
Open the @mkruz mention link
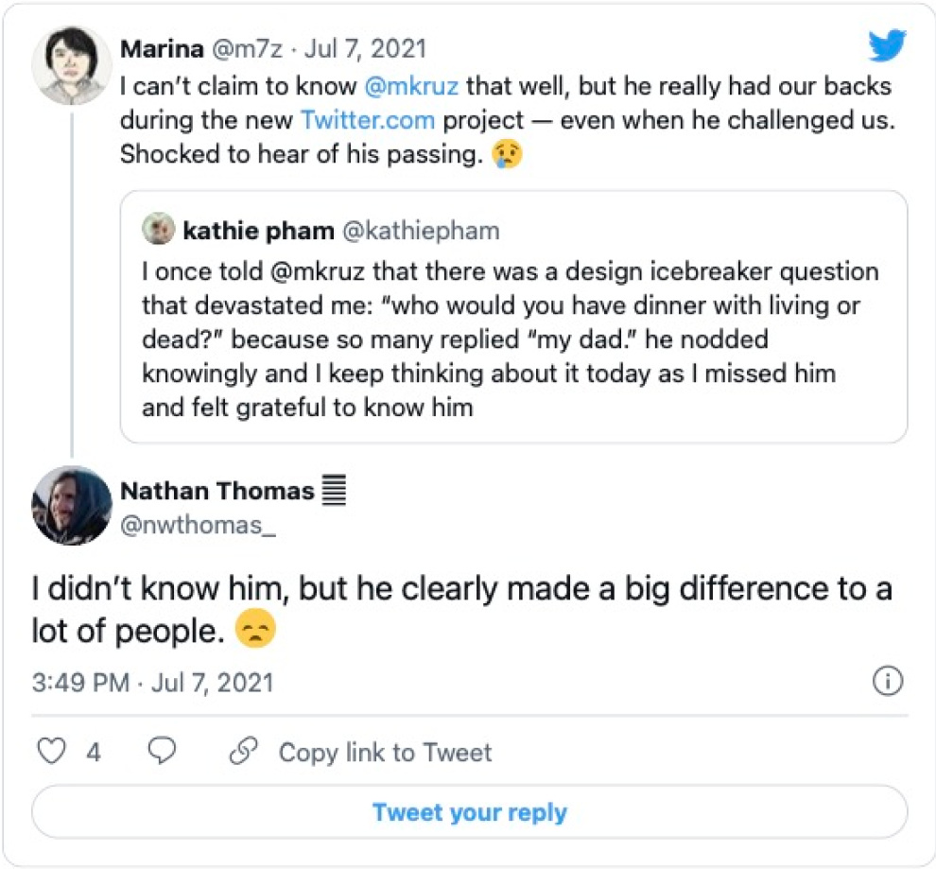(412, 86)
